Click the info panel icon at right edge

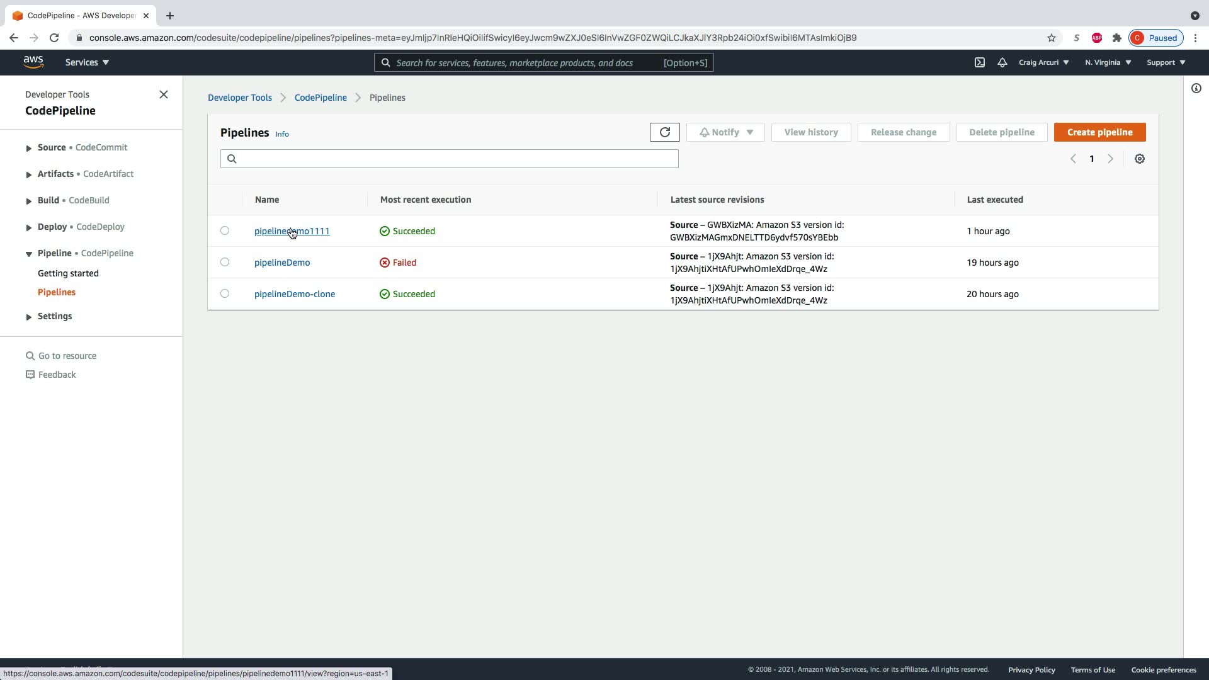coord(1196,88)
